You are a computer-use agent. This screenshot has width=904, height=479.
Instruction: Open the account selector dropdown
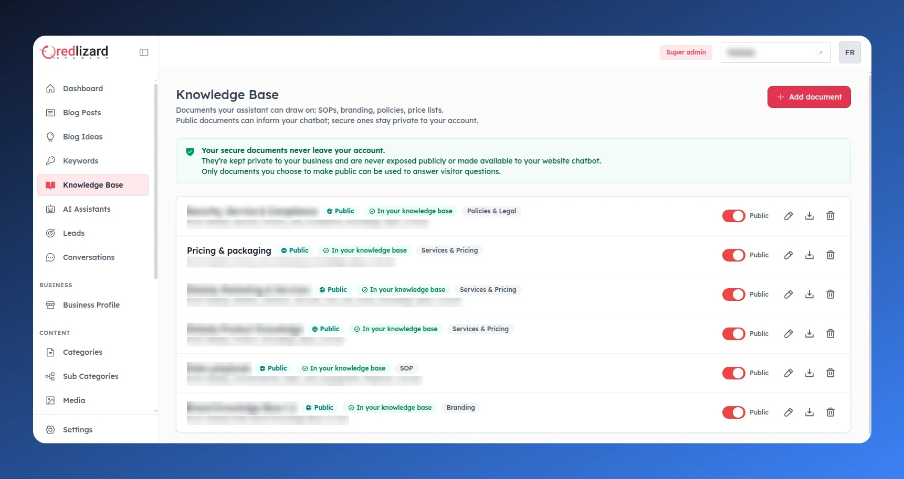(775, 52)
